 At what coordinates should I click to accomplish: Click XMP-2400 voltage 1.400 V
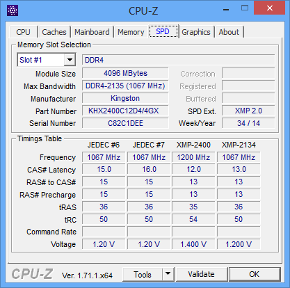pyautogui.click(x=193, y=244)
